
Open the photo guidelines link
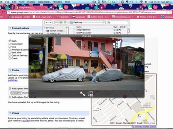coord(13,80)
